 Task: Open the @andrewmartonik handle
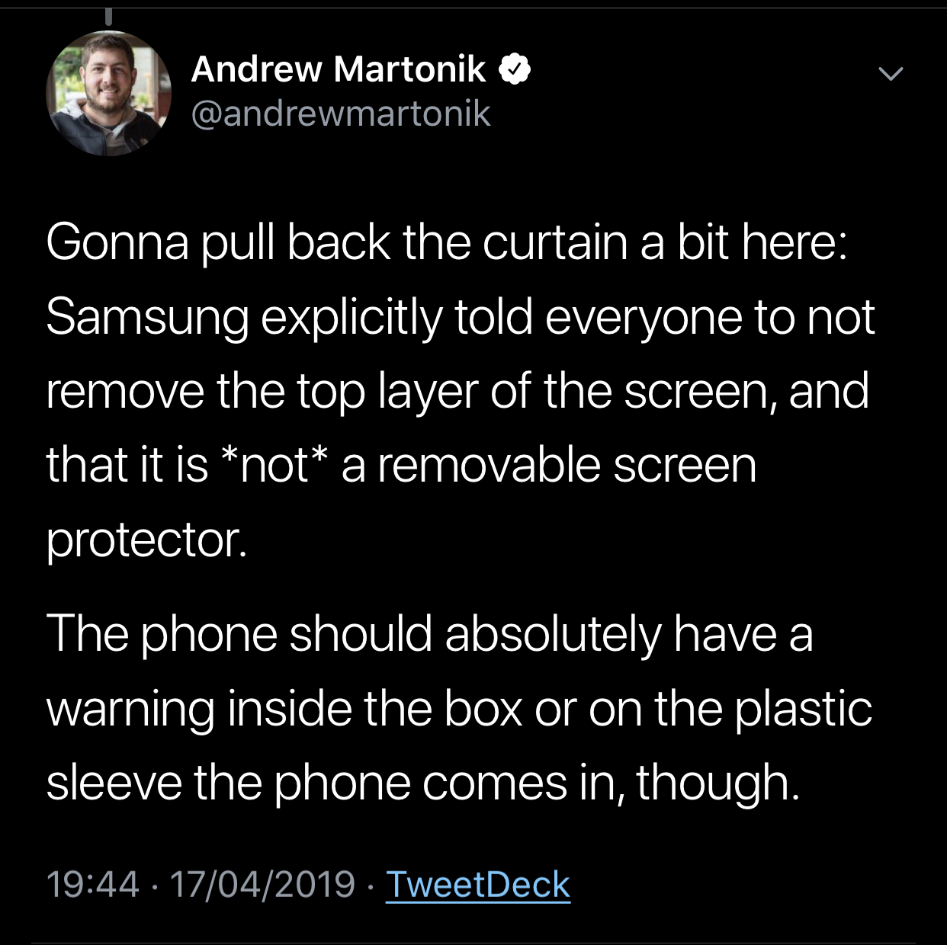(341, 114)
